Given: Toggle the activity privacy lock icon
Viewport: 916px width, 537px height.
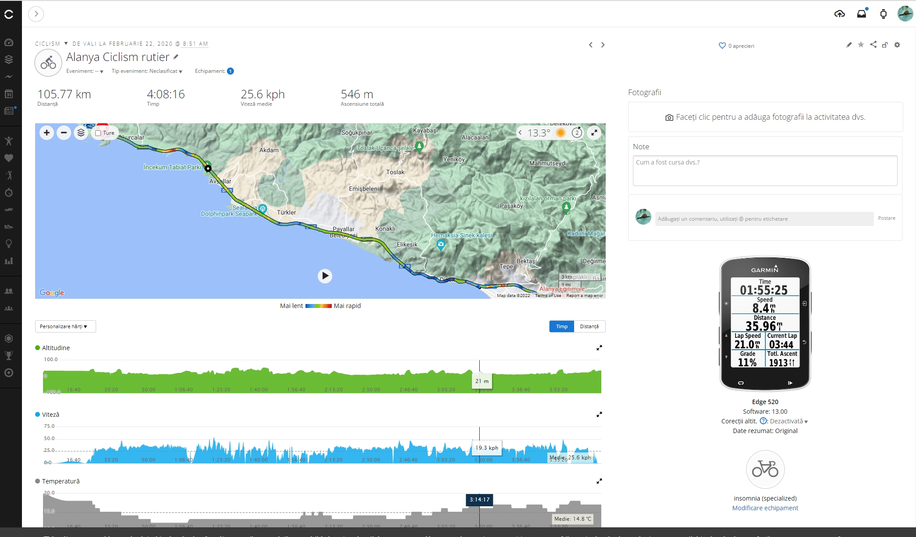Looking at the screenshot, I should [885, 45].
